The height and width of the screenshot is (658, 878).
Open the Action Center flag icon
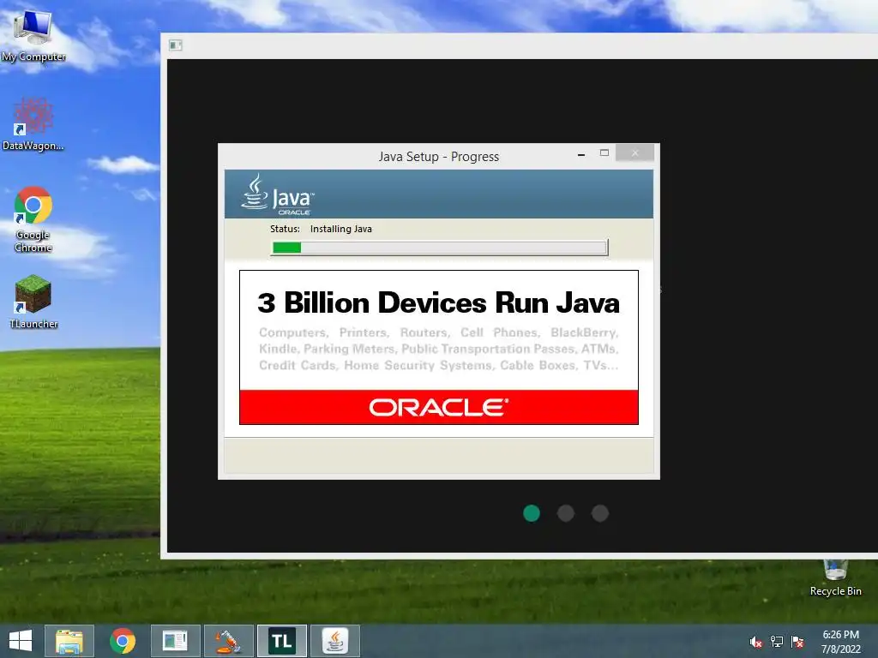pos(797,642)
